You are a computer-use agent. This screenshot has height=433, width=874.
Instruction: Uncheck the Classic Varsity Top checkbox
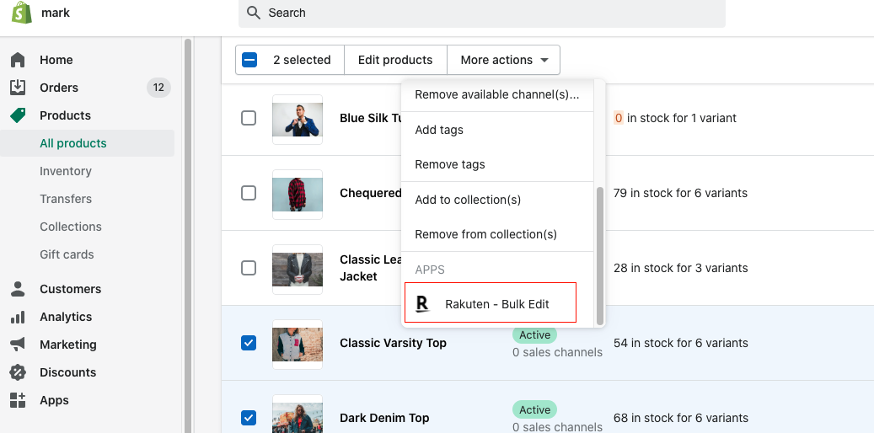tap(249, 343)
